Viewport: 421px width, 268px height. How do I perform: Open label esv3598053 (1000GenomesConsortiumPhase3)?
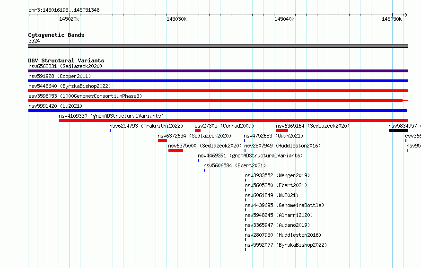[x=85, y=96]
